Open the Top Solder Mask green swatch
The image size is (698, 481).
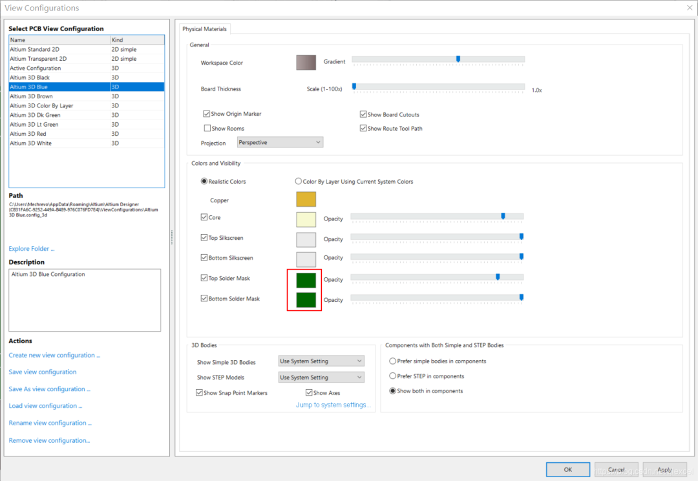pos(306,279)
